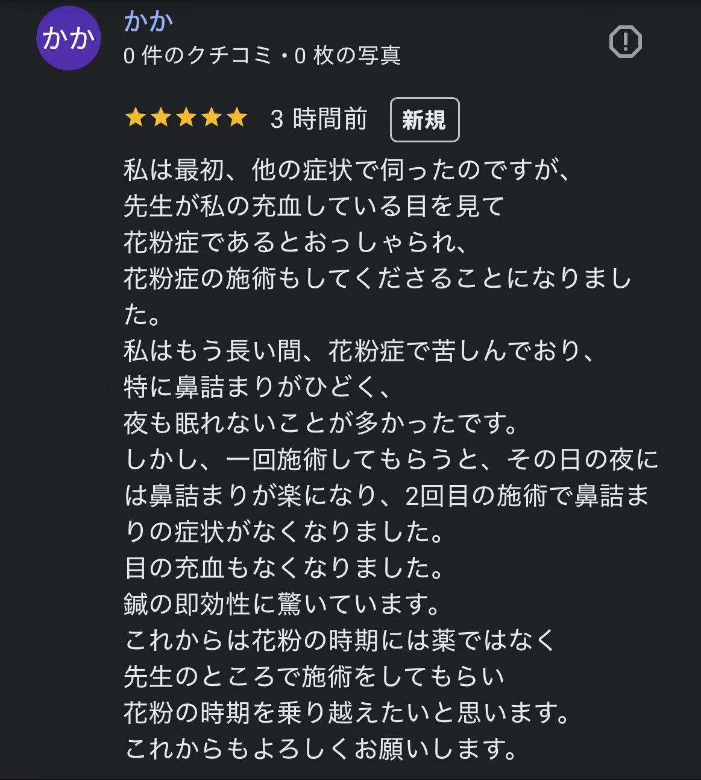The height and width of the screenshot is (780, 701).
Task: Click the line 私は最初、他の症状で伺ったのですが
Action: pyautogui.click(x=347, y=170)
